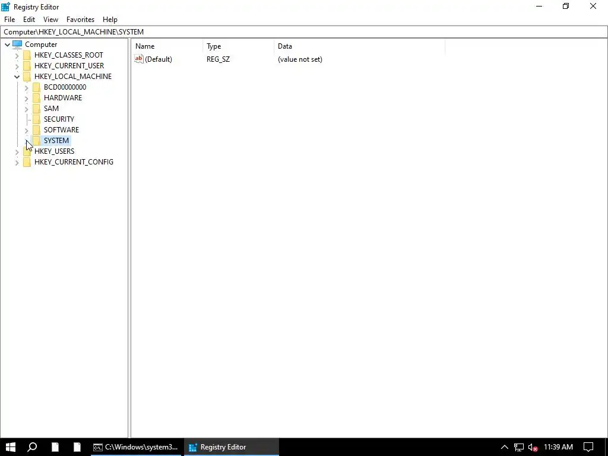Click second pinned document icon on taskbar

pyautogui.click(x=77, y=447)
